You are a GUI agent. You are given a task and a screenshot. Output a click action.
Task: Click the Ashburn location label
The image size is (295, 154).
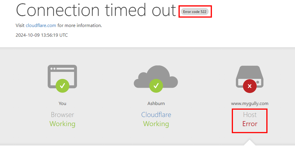click(156, 103)
